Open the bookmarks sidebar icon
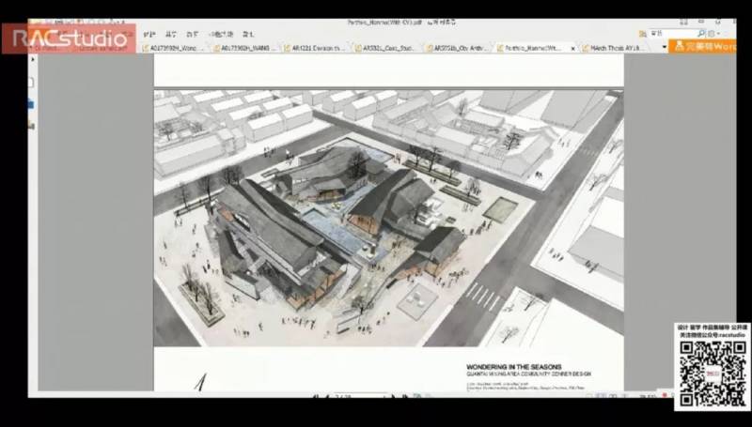Screen dimensions: 752x427 click(32, 104)
